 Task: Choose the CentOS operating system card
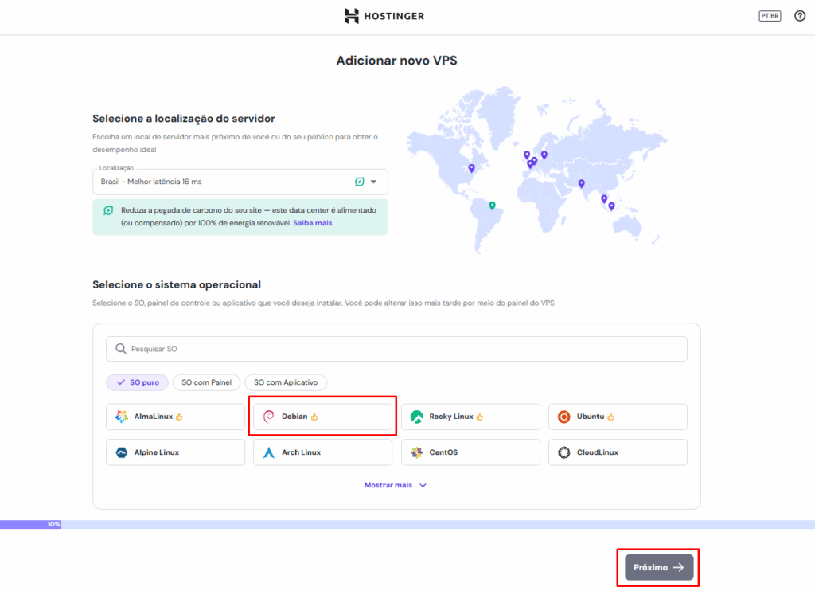pyautogui.click(x=470, y=452)
